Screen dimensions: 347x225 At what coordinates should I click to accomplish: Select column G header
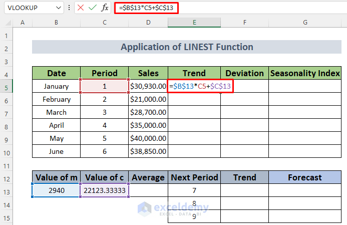coord(304,23)
